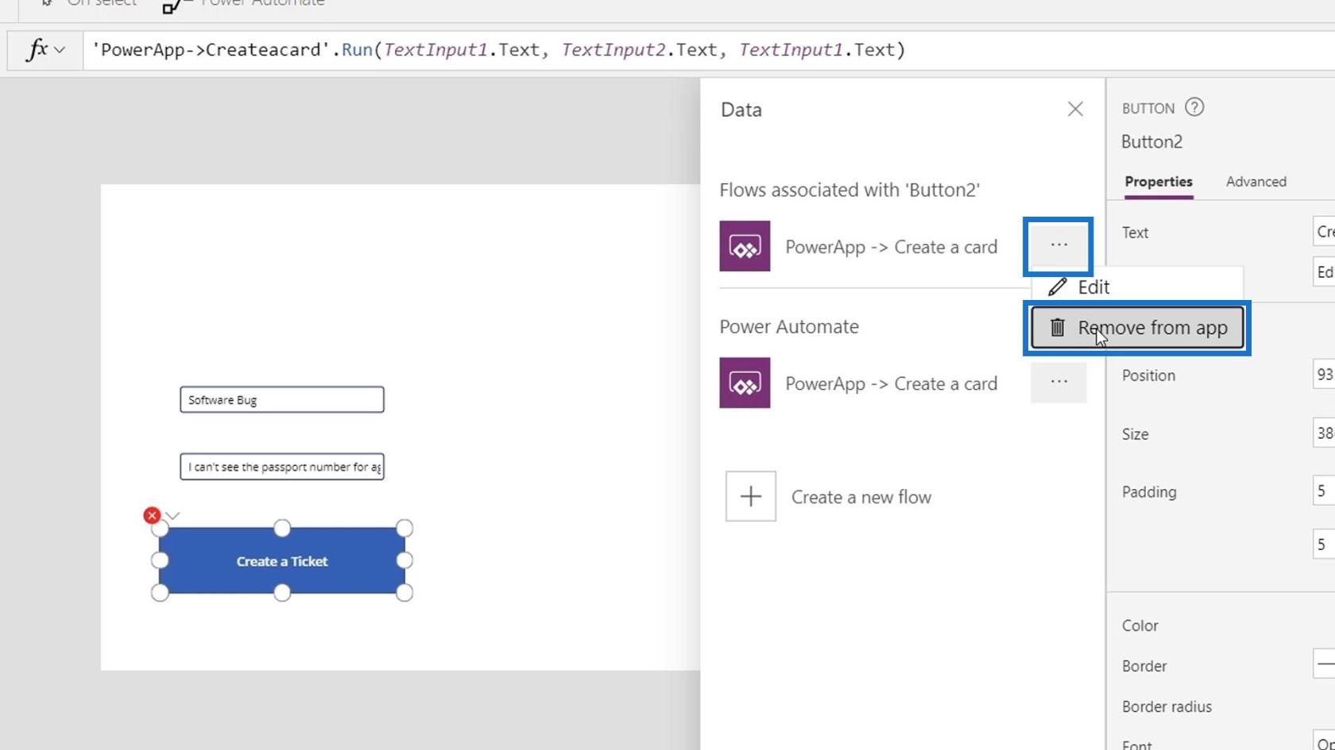Image resolution: width=1335 pixels, height=750 pixels.
Task: Select Power Automate flow PowerApp -> Create a card
Action: [891, 383]
